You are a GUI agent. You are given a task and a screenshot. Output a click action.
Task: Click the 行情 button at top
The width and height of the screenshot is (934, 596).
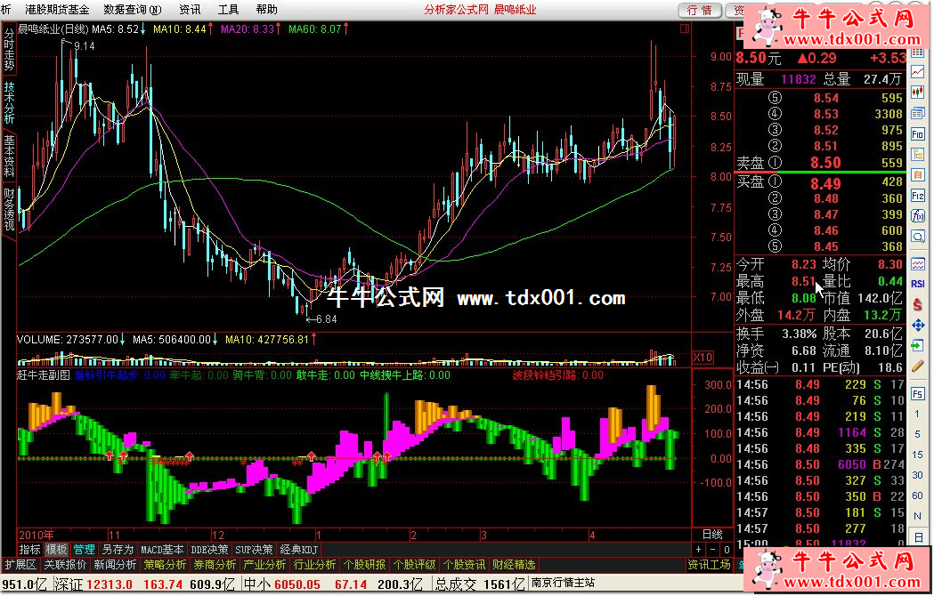pos(700,10)
